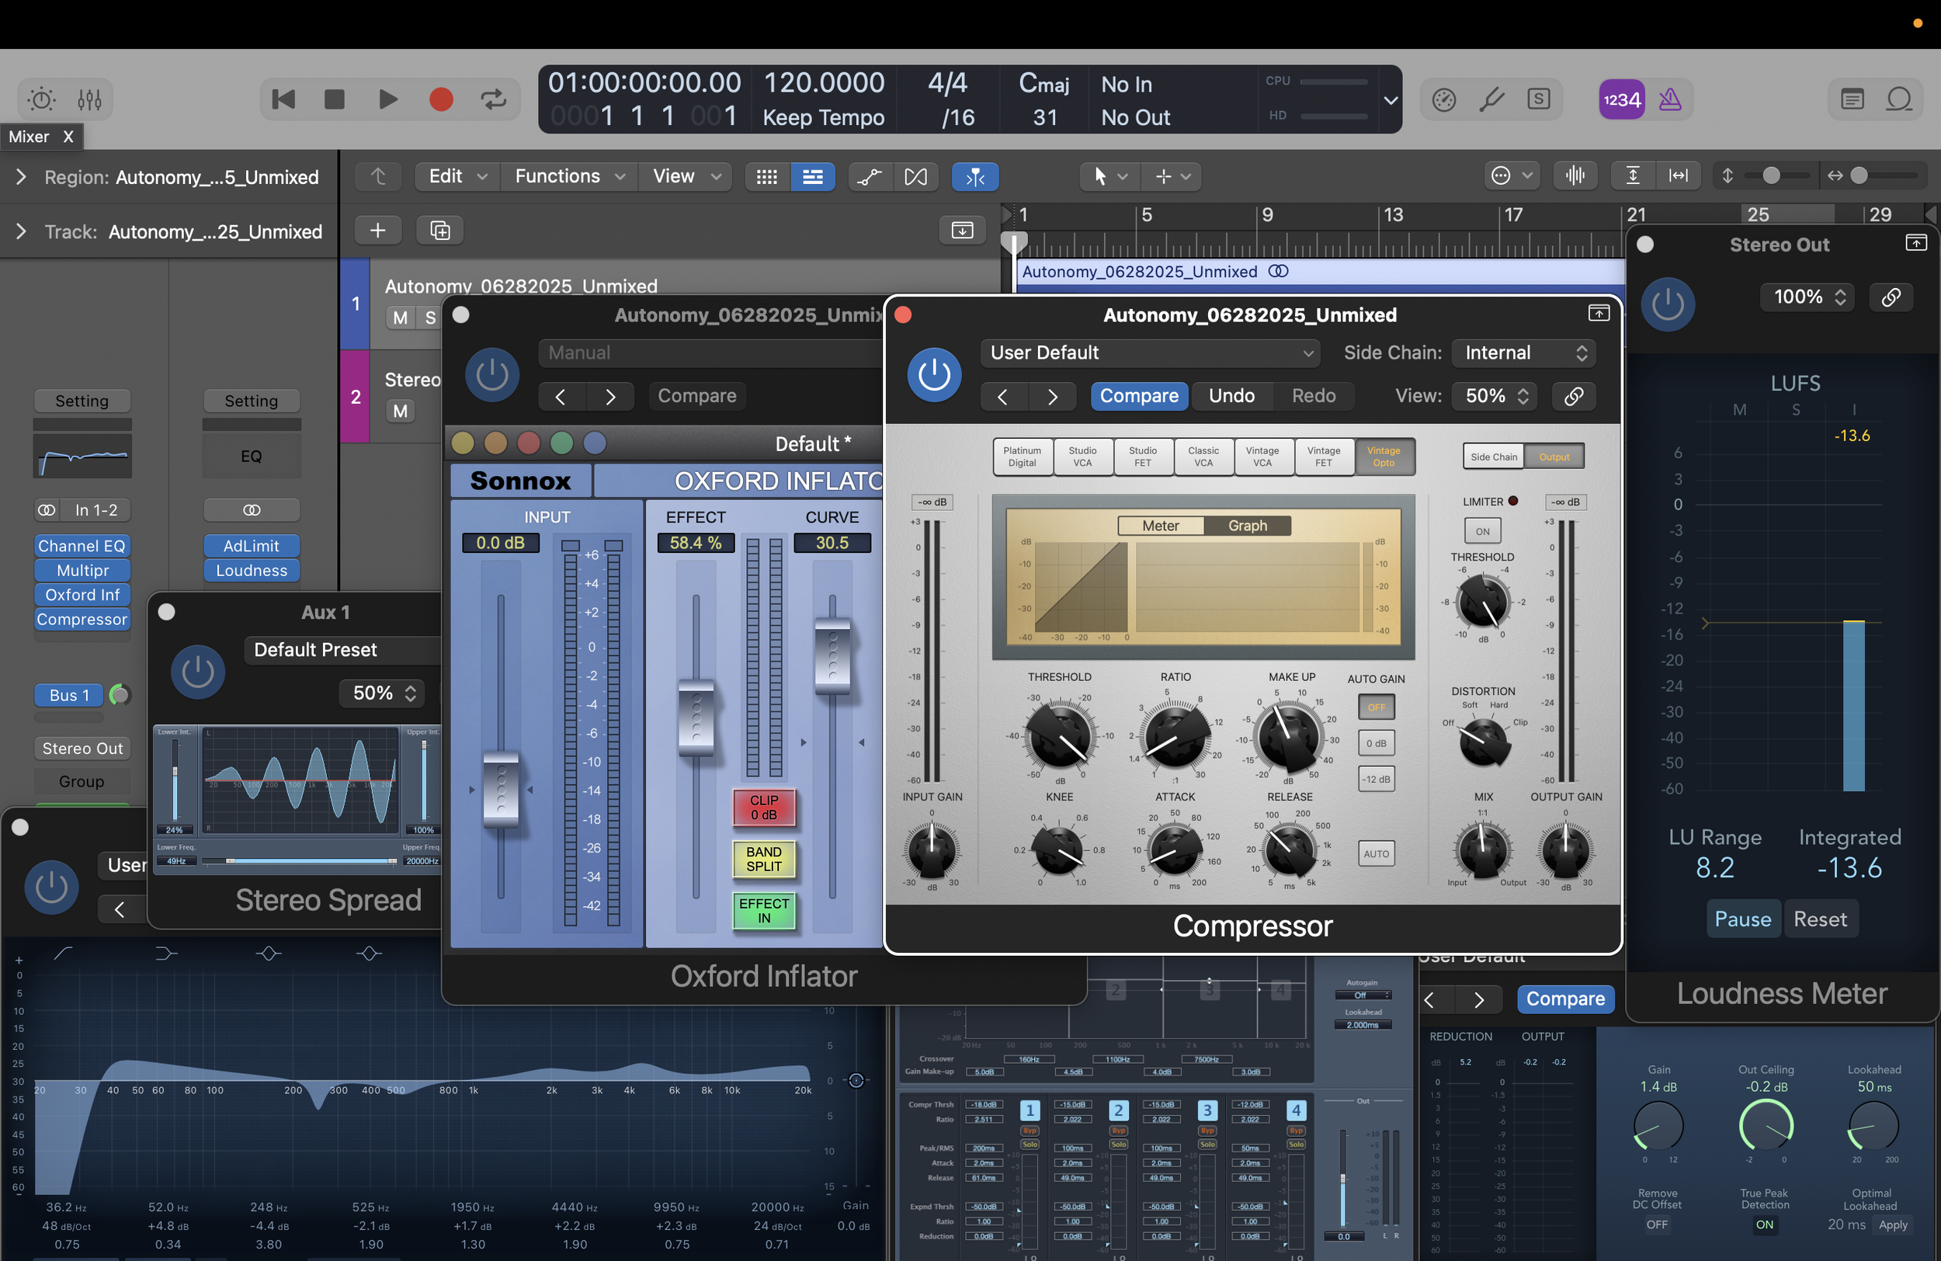Click the vertical auto zoom icon
The width and height of the screenshot is (1941, 1261).
(x=1633, y=176)
